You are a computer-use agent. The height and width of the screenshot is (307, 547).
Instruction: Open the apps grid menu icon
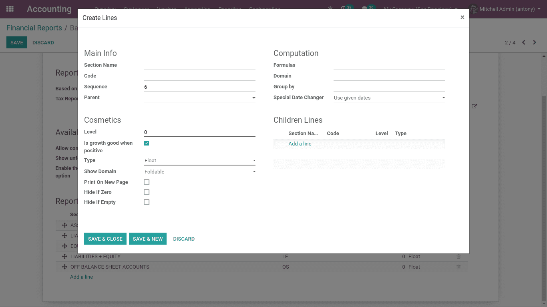pyautogui.click(x=10, y=9)
